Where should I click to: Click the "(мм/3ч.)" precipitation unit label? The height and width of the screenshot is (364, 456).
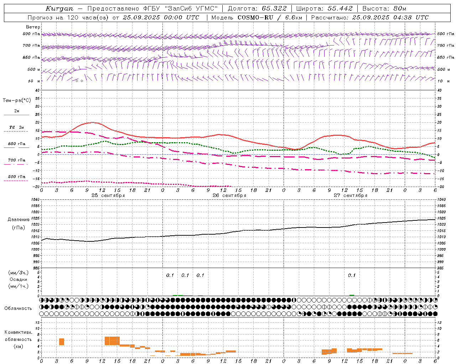19,273
